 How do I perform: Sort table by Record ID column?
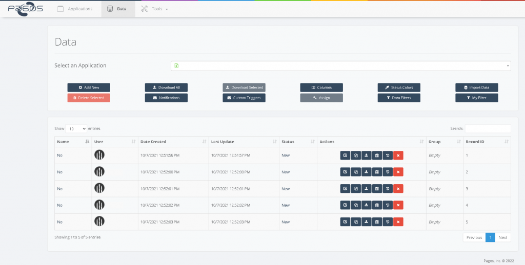(x=487, y=142)
